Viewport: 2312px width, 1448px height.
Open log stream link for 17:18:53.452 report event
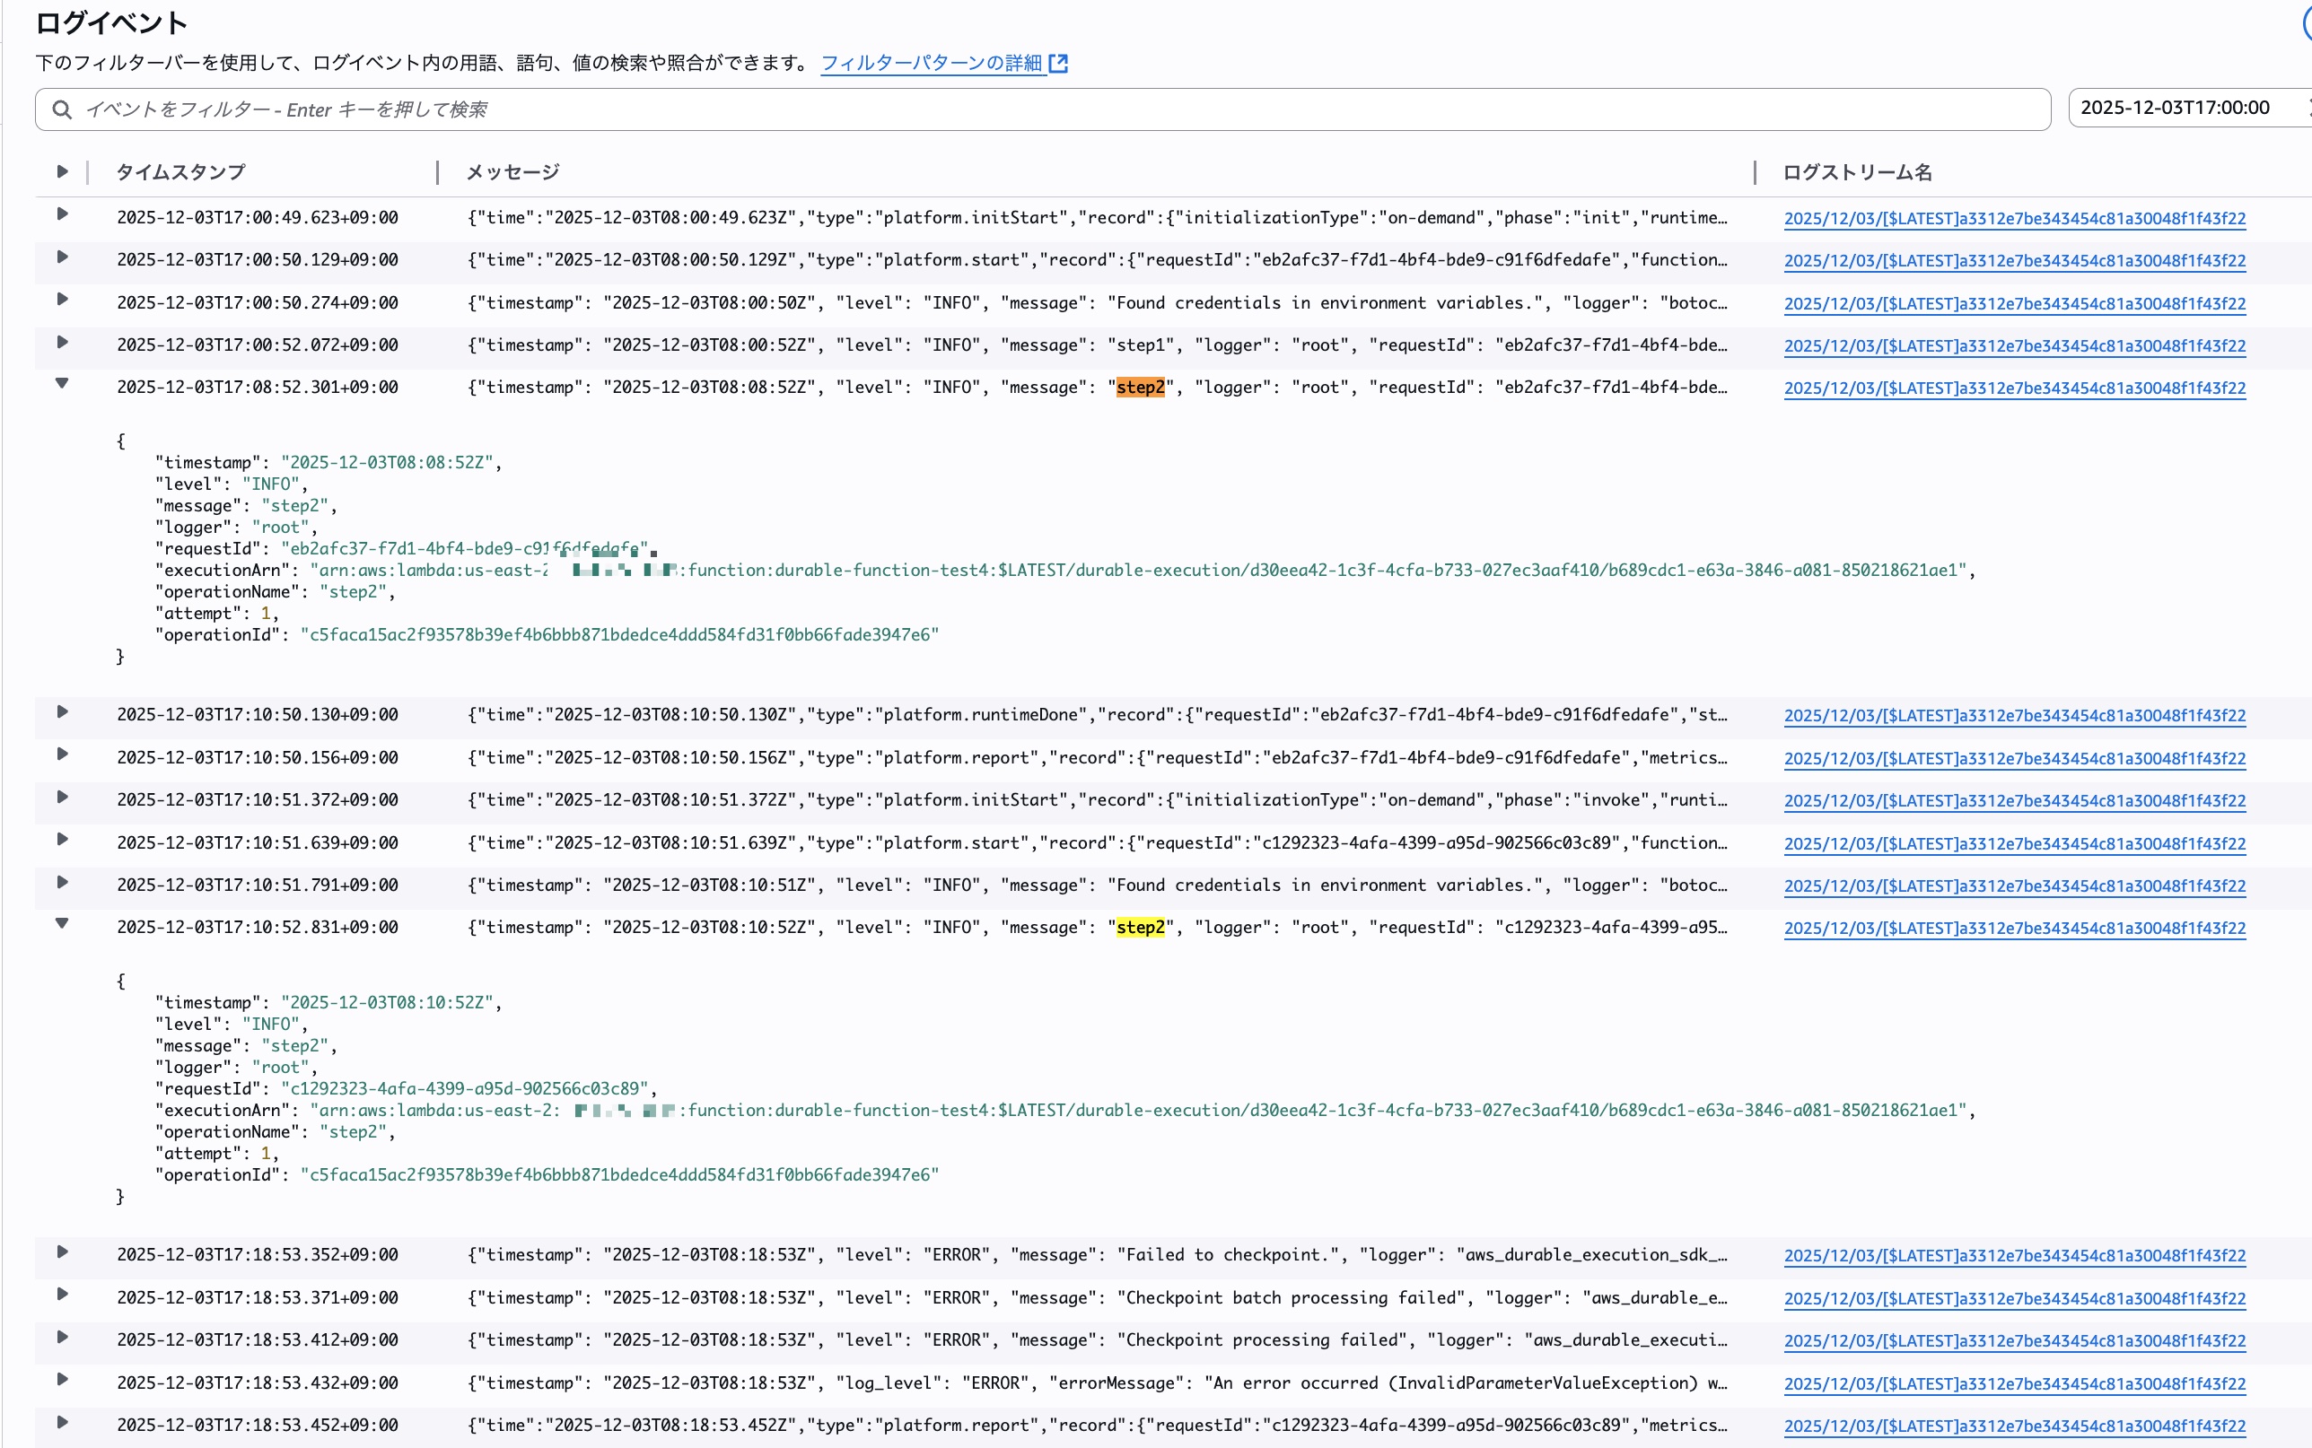point(2014,1426)
